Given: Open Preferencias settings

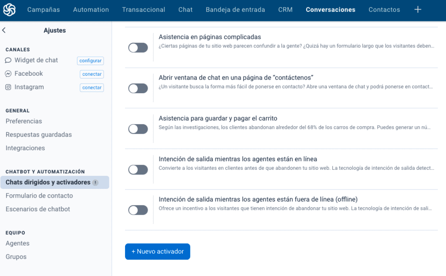Looking at the screenshot, I should [x=24, y=121].
